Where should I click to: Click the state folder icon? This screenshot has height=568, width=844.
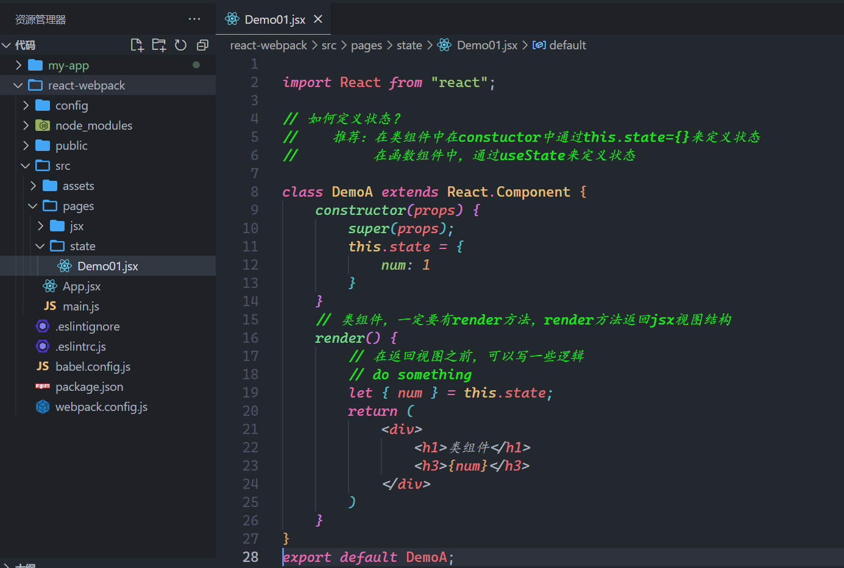click(x=57, y=246)
